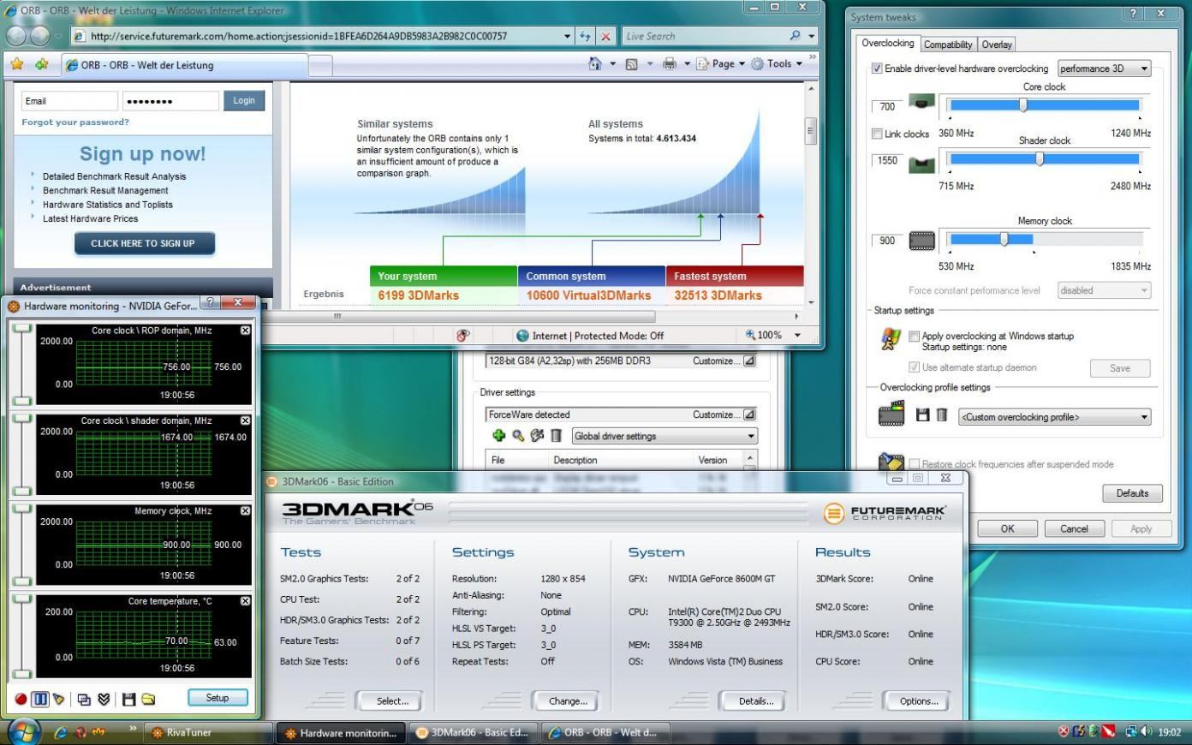Click the Email input field on ORB page

pyautogui.click(x=69, y=101)
